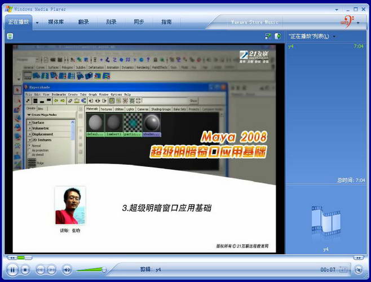Click the 7:04 duration of y4

click(359, 46)
